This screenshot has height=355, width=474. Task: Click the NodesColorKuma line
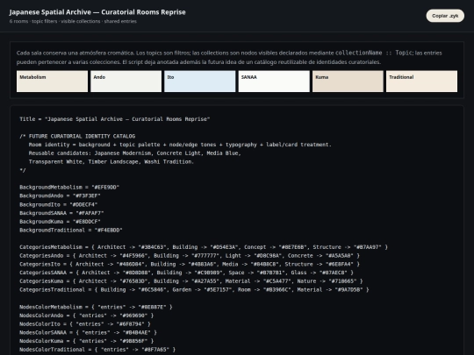[x=86, y=341]
